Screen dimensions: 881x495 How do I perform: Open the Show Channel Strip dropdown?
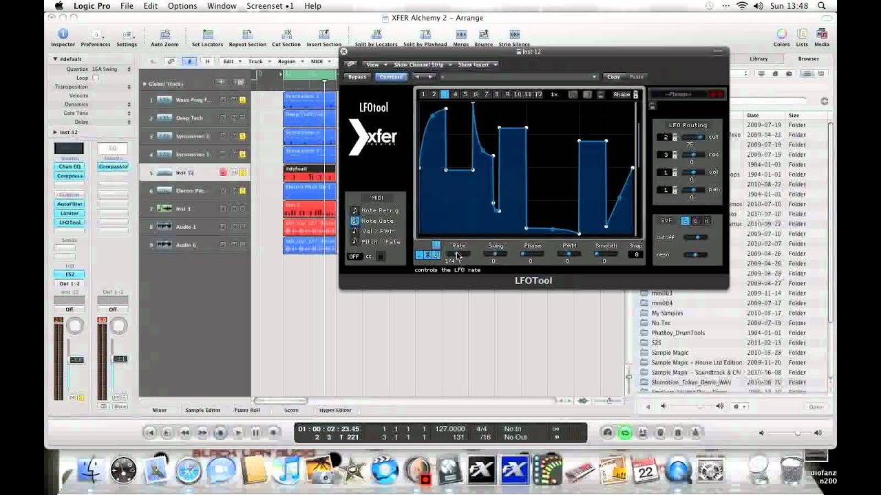tap(421, 64)
